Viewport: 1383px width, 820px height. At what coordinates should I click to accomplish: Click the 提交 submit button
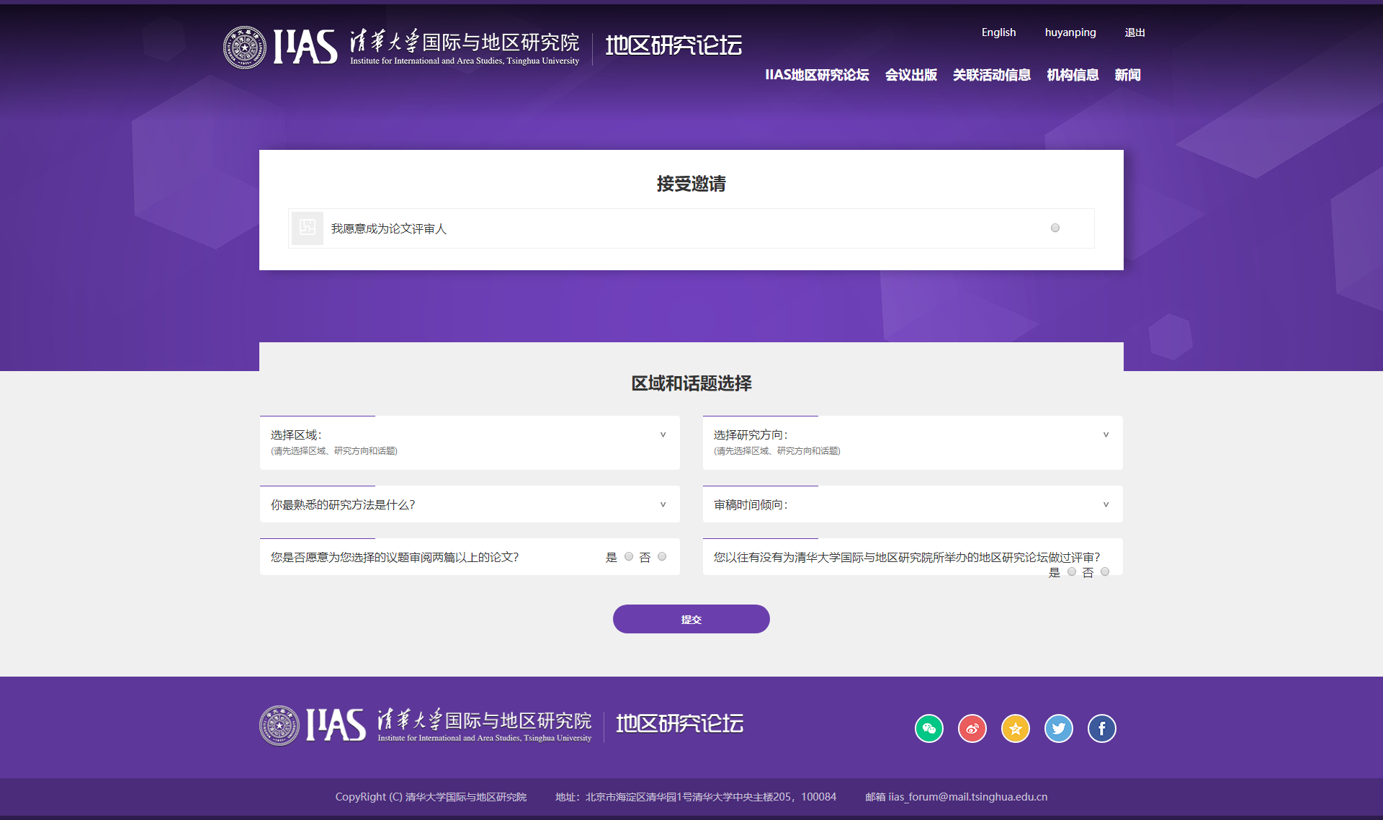coord(691,618)
